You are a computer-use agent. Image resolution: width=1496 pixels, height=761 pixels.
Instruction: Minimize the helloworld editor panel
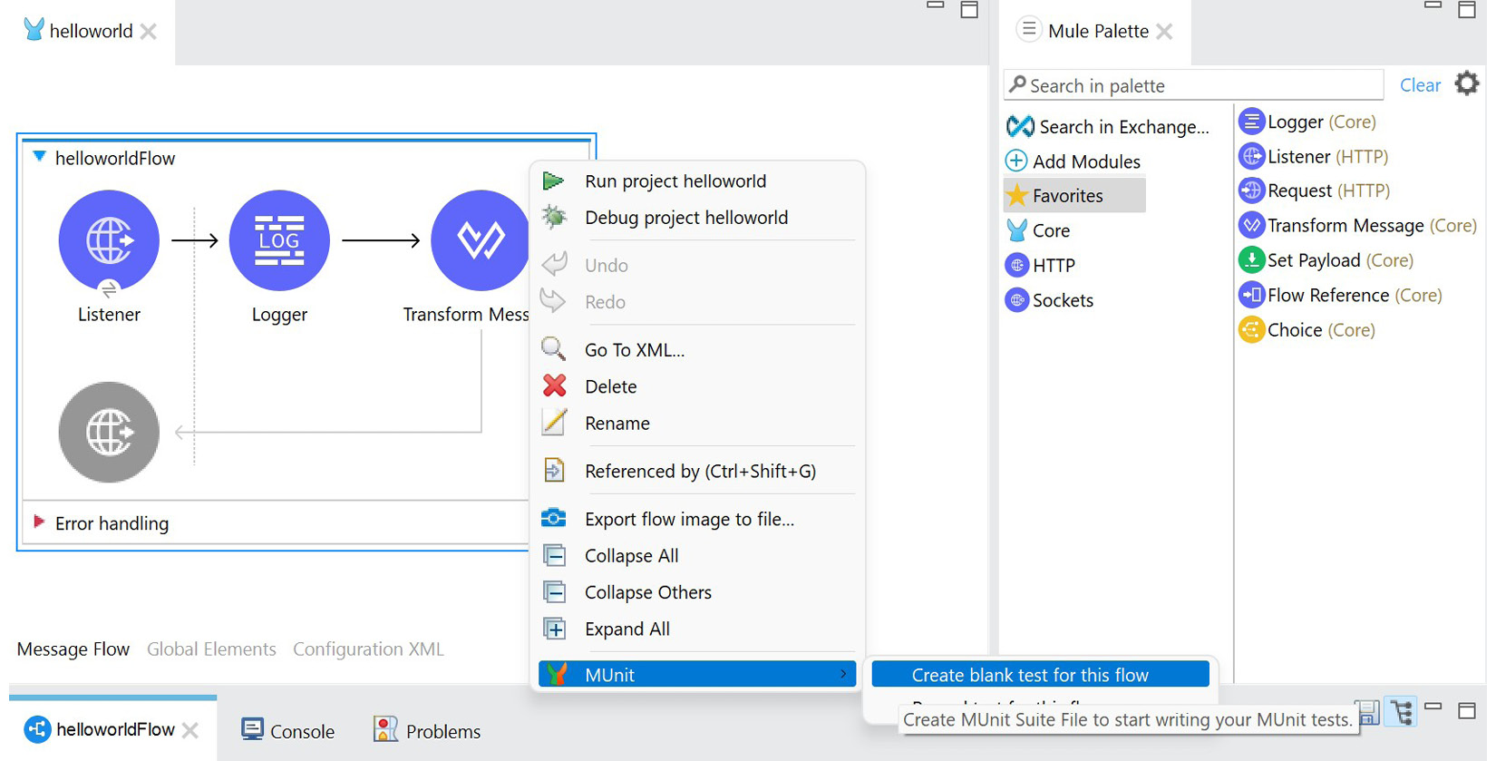tap(936, 5)
